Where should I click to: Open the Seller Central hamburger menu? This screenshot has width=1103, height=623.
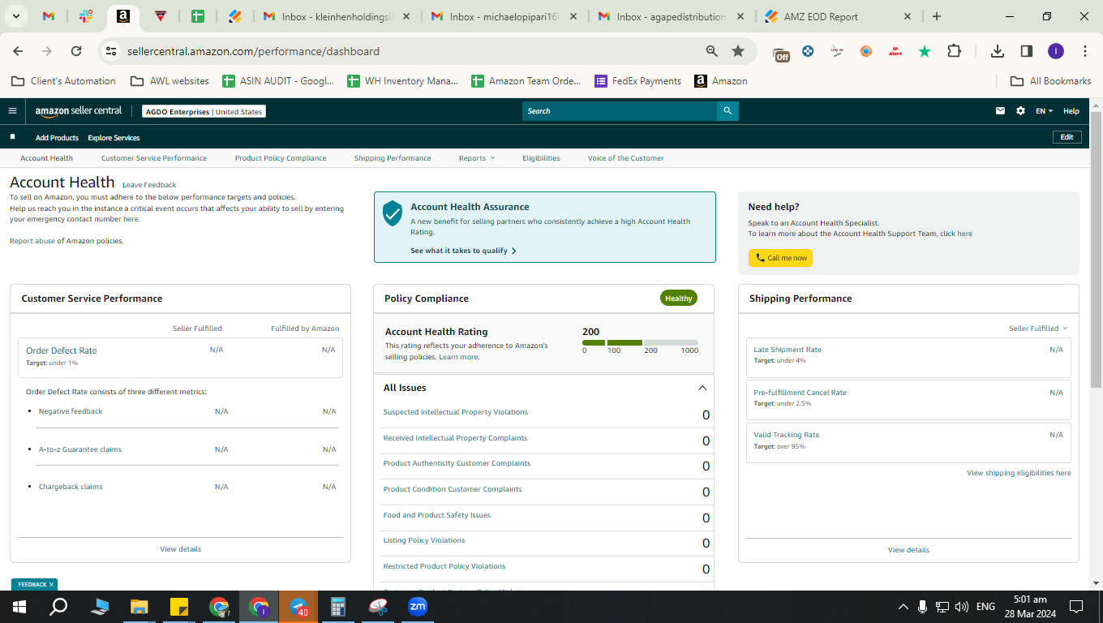point(12,111)
